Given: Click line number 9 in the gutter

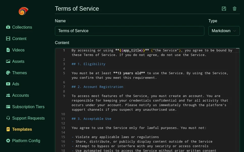Looking at the screenshot, I should [64, 96].
